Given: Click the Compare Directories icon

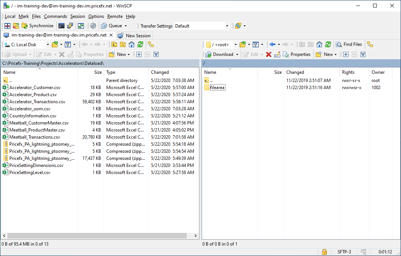Looking at the screenshot, I should point(7,26).
